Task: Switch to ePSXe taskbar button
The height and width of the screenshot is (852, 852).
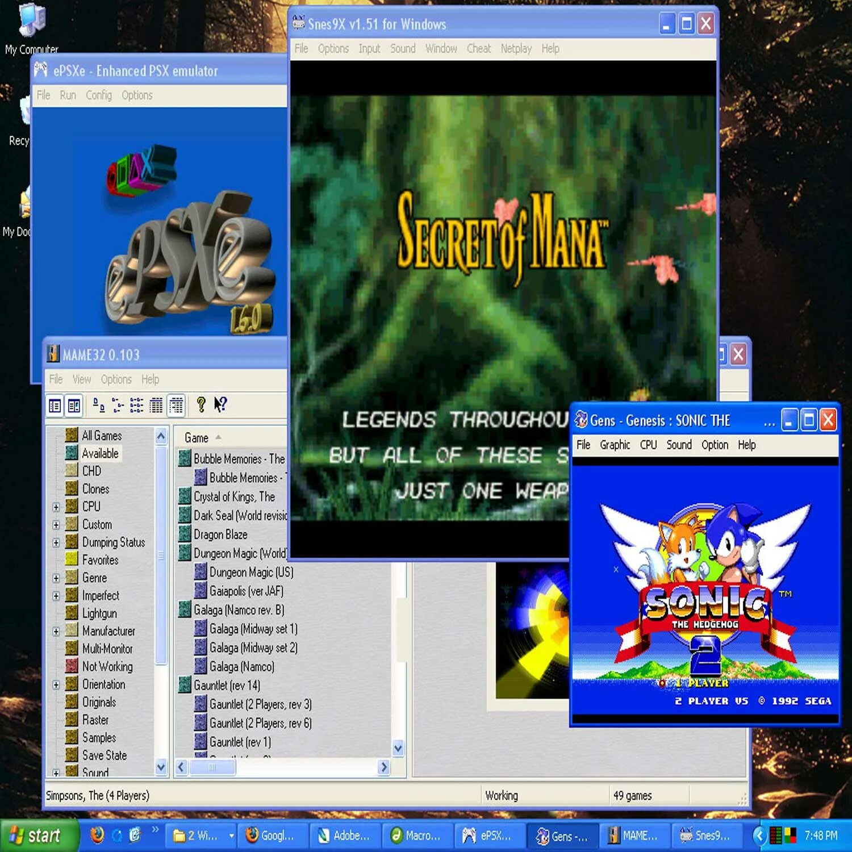Action: tap(490, 836)
